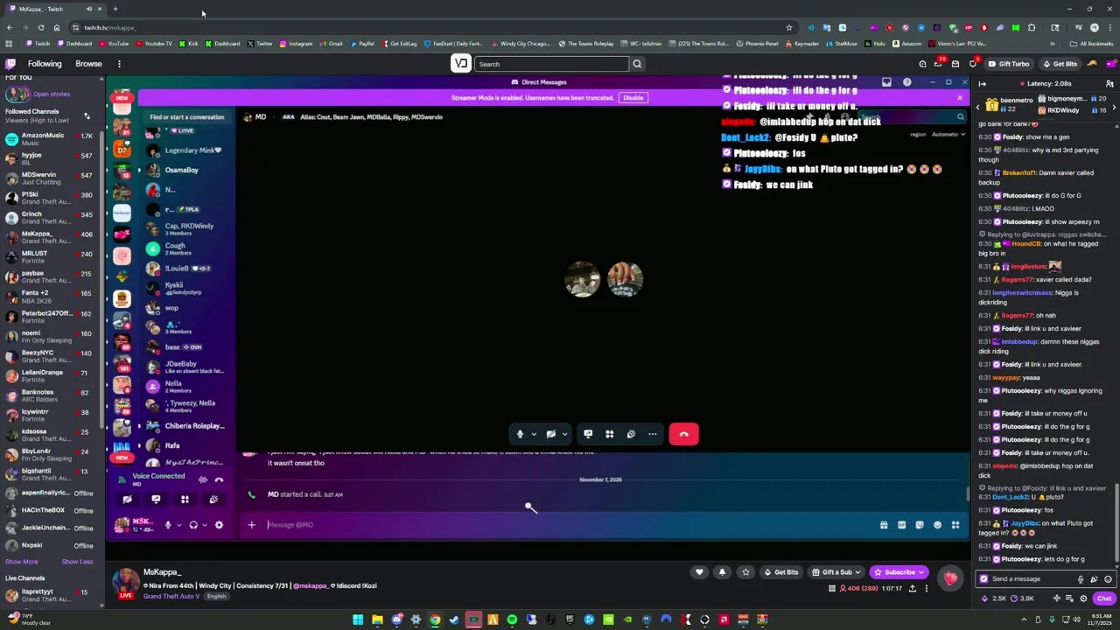Image resolution: width=1120 pixels, height=630 pixels.
Task: Open microphone options arrow in call bar
Action: [534, 434]
